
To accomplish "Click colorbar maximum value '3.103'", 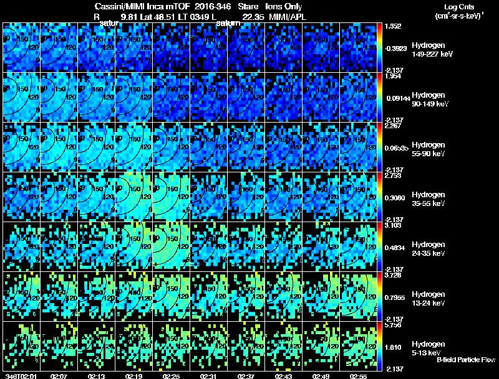I will point(393,226).
